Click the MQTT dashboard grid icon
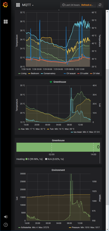The width and height of the screenshot is (109, 231). [x=18, y=5]
